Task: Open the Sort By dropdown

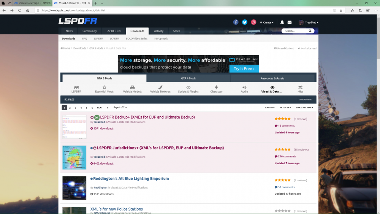Action: coord(269,107)
